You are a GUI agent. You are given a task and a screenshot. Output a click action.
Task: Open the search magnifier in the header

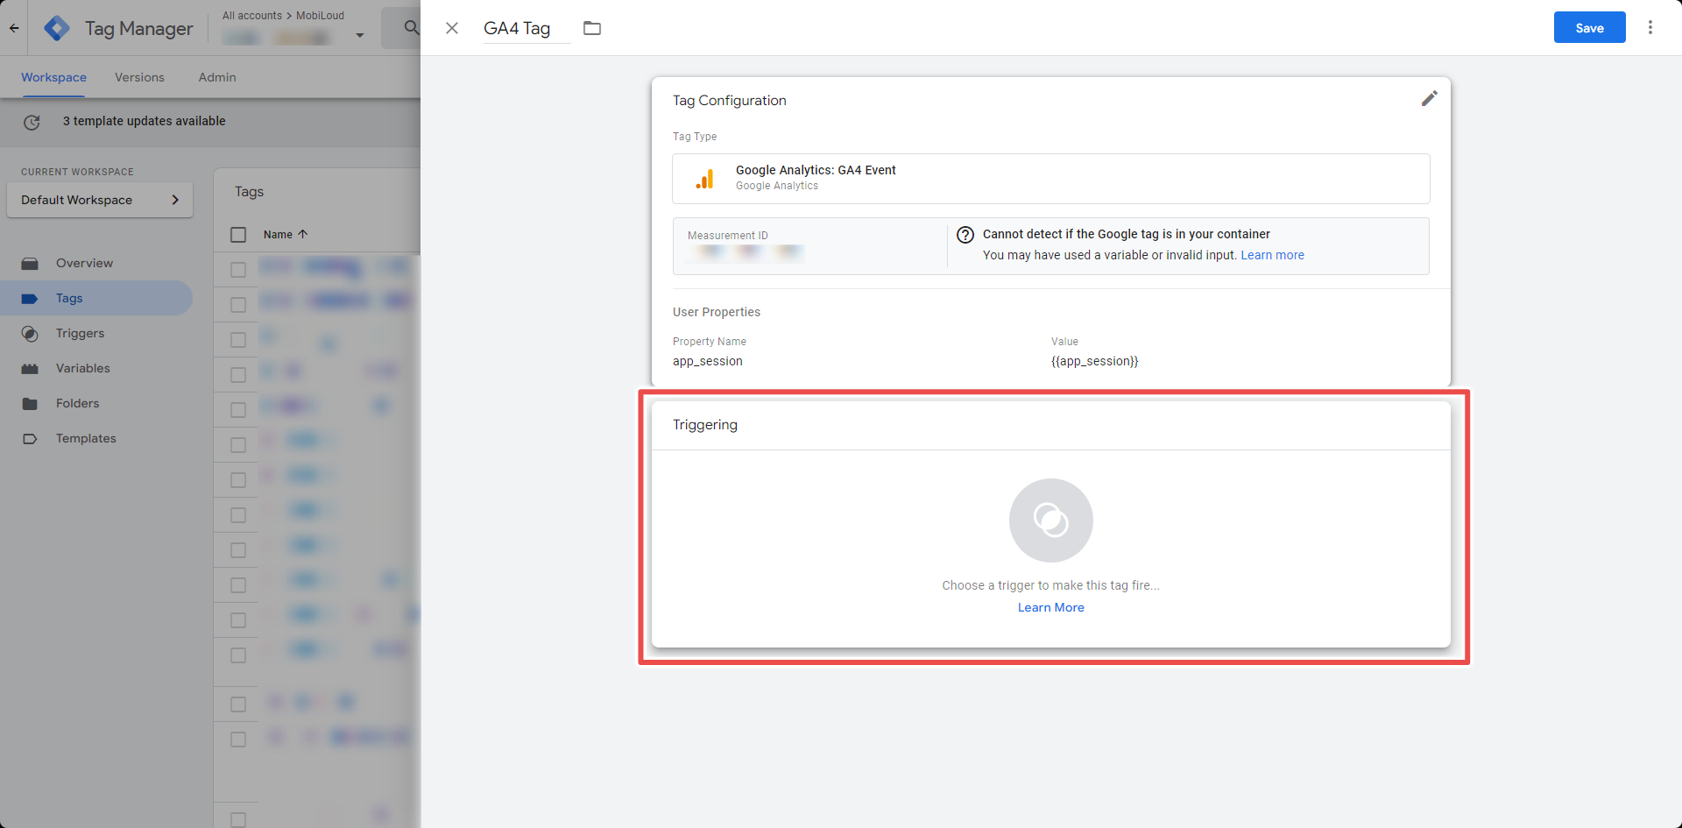411,28
